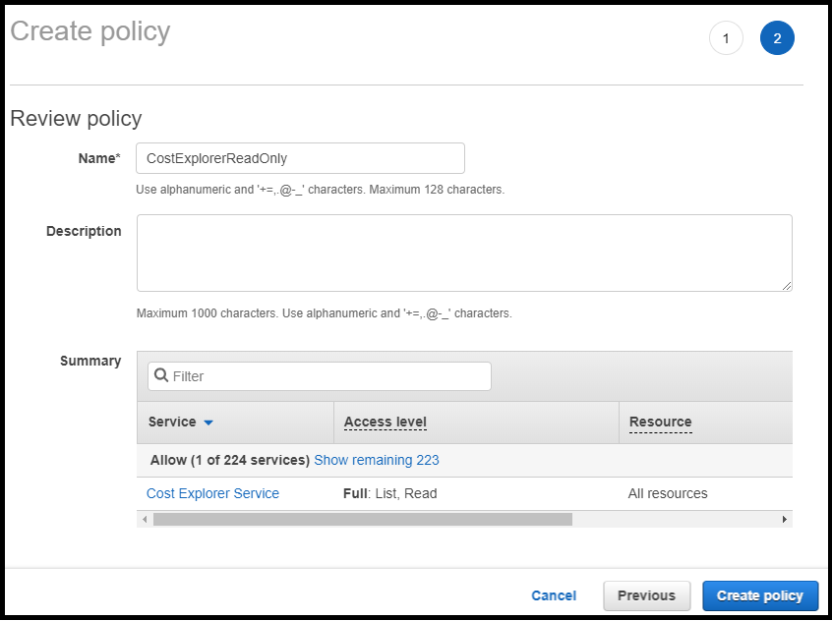832x621 pixels.
Task: Click the Resource column header
Action: click(x=660, y=422)
